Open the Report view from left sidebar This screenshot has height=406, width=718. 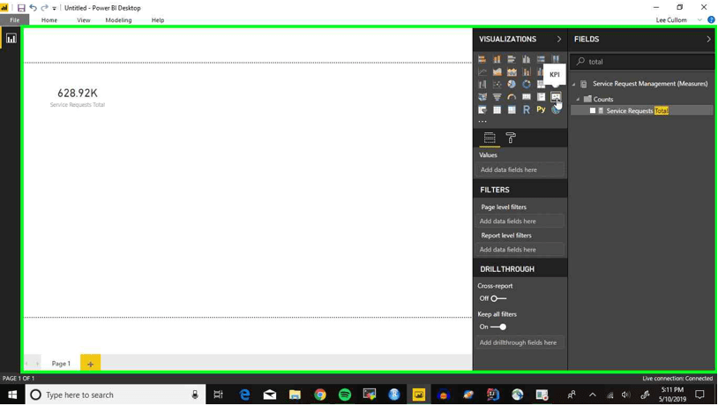(11, 39)
